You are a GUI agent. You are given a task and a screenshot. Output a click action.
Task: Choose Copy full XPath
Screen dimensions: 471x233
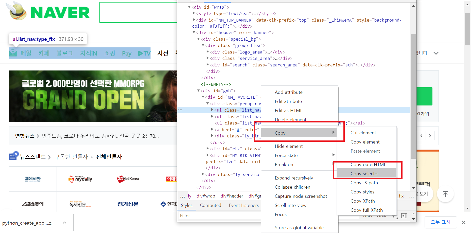[x=367, y=210]
